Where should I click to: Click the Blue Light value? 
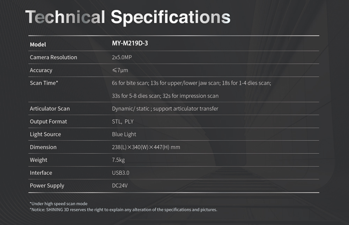(124, 134)
